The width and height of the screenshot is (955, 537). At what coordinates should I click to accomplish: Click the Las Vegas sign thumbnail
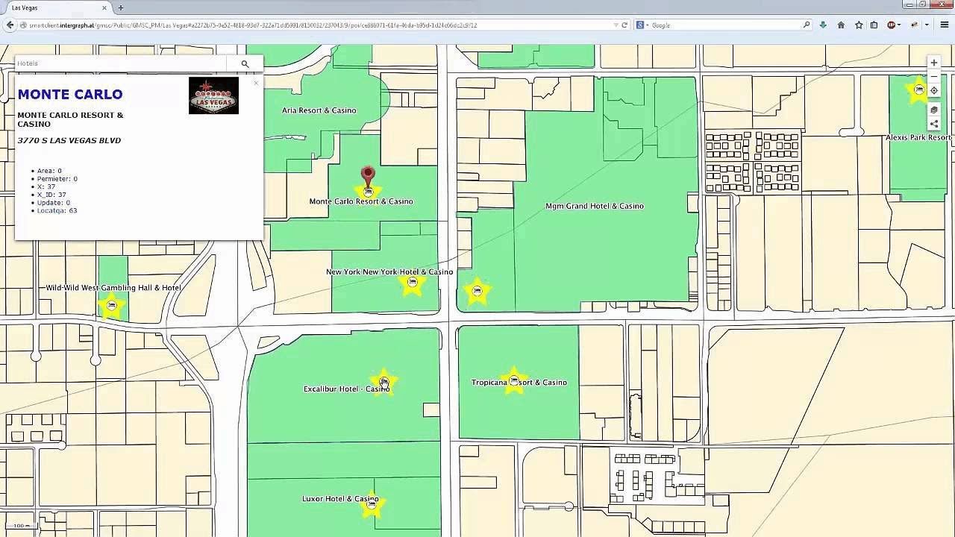coord(213,95)
